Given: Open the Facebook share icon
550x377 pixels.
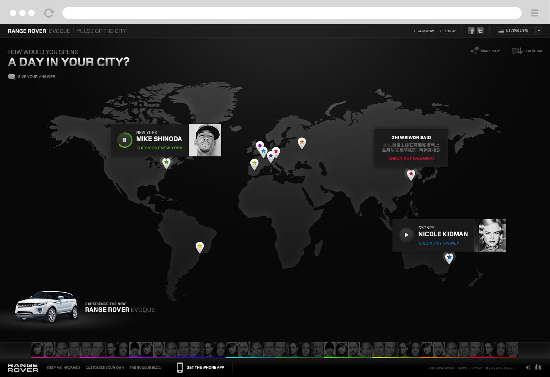Looking at the screenshot, I should [x=471, y=31].
